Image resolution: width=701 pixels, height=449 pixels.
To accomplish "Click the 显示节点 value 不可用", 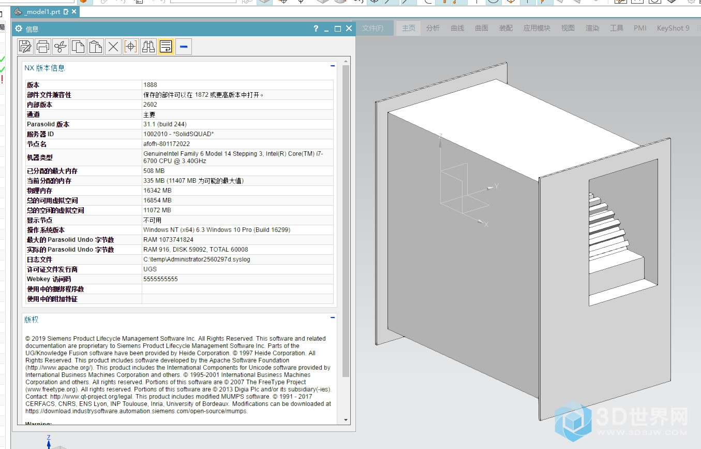I will pyautogui.click(x=153, y=220).
